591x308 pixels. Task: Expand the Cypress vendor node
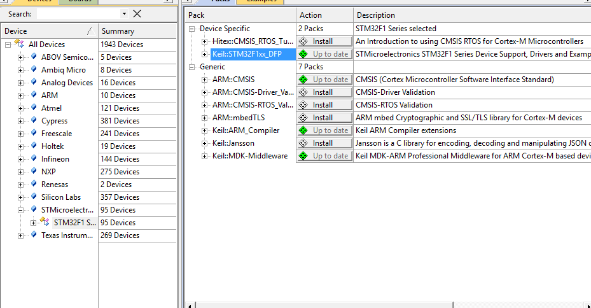(x=21, y=121)
